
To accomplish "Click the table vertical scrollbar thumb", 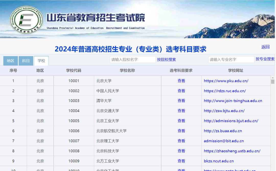I will pyautogui.click(x=273, y=82).
